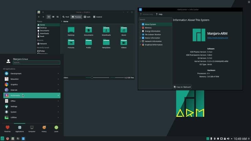The height and width of the screenshot is (141, 251).
Task: Toggle the Preview button in the Dolphin toolbar
Action: pos(76,17)
